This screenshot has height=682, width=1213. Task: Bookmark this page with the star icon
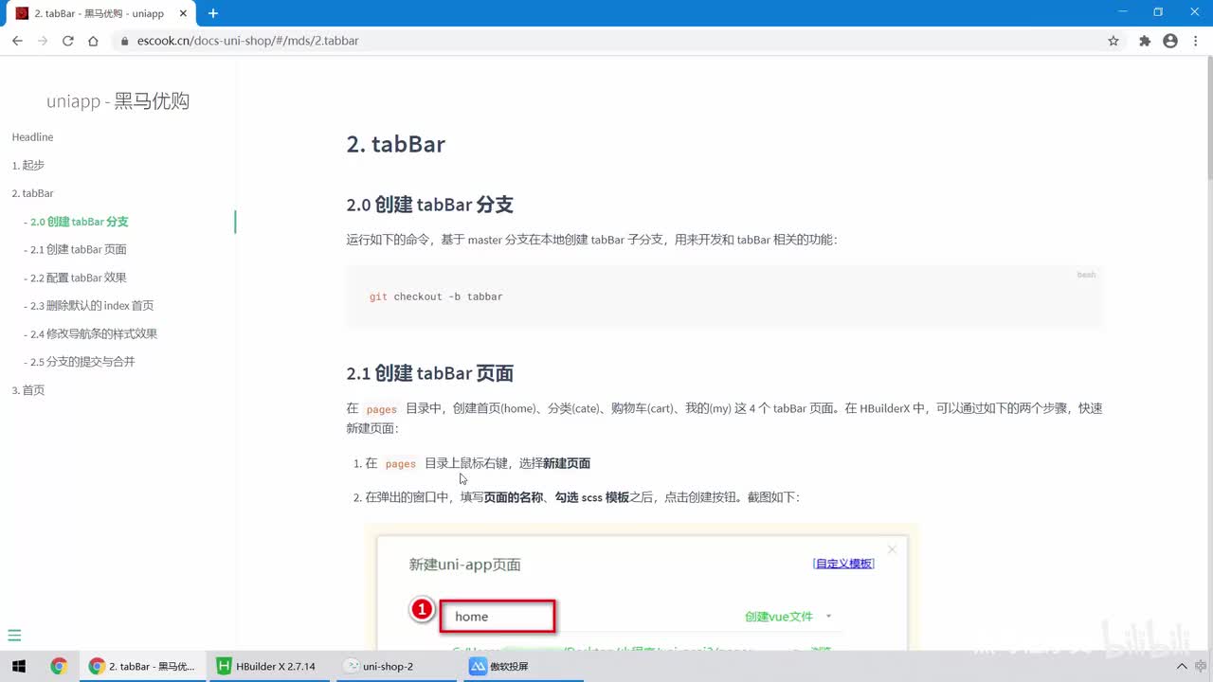pyautogui.click(x=1113, y=41)
